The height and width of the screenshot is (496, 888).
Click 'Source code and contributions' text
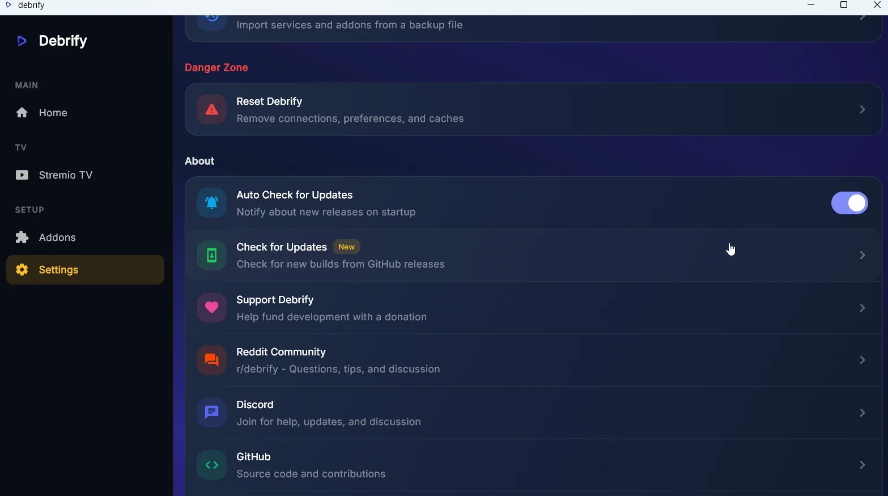pos(311,475)
